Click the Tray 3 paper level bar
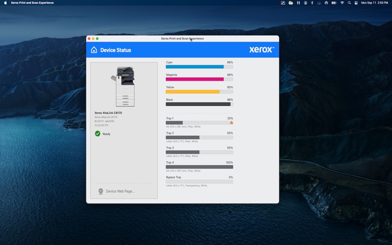Screen dimensions: 392x245 [199, 152]
